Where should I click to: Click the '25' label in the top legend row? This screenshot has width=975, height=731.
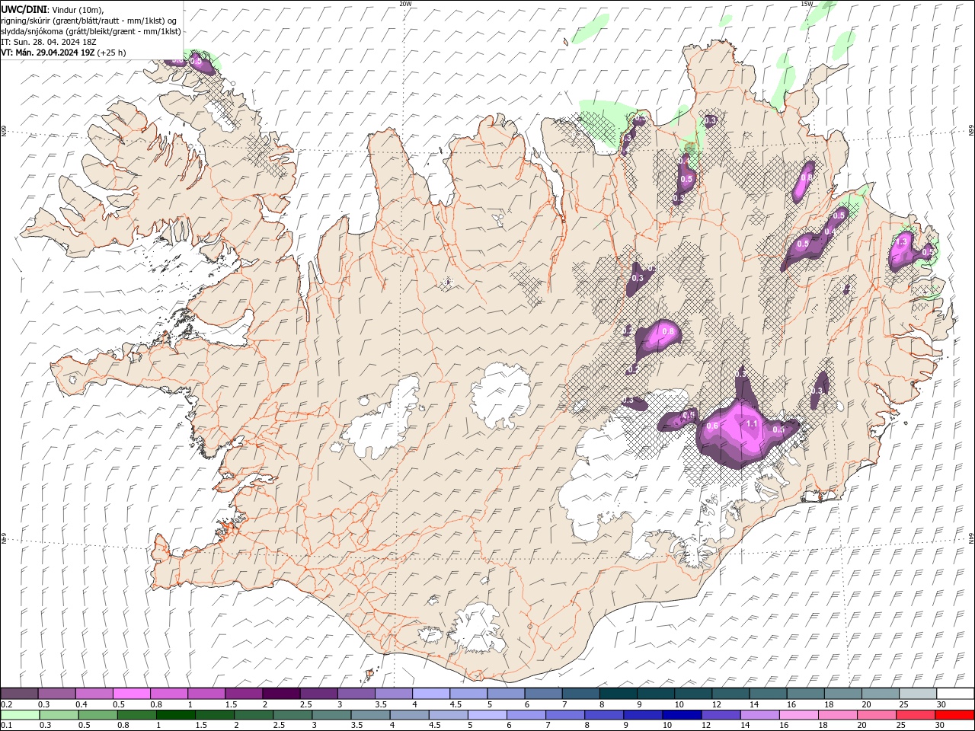pos(904,704)
